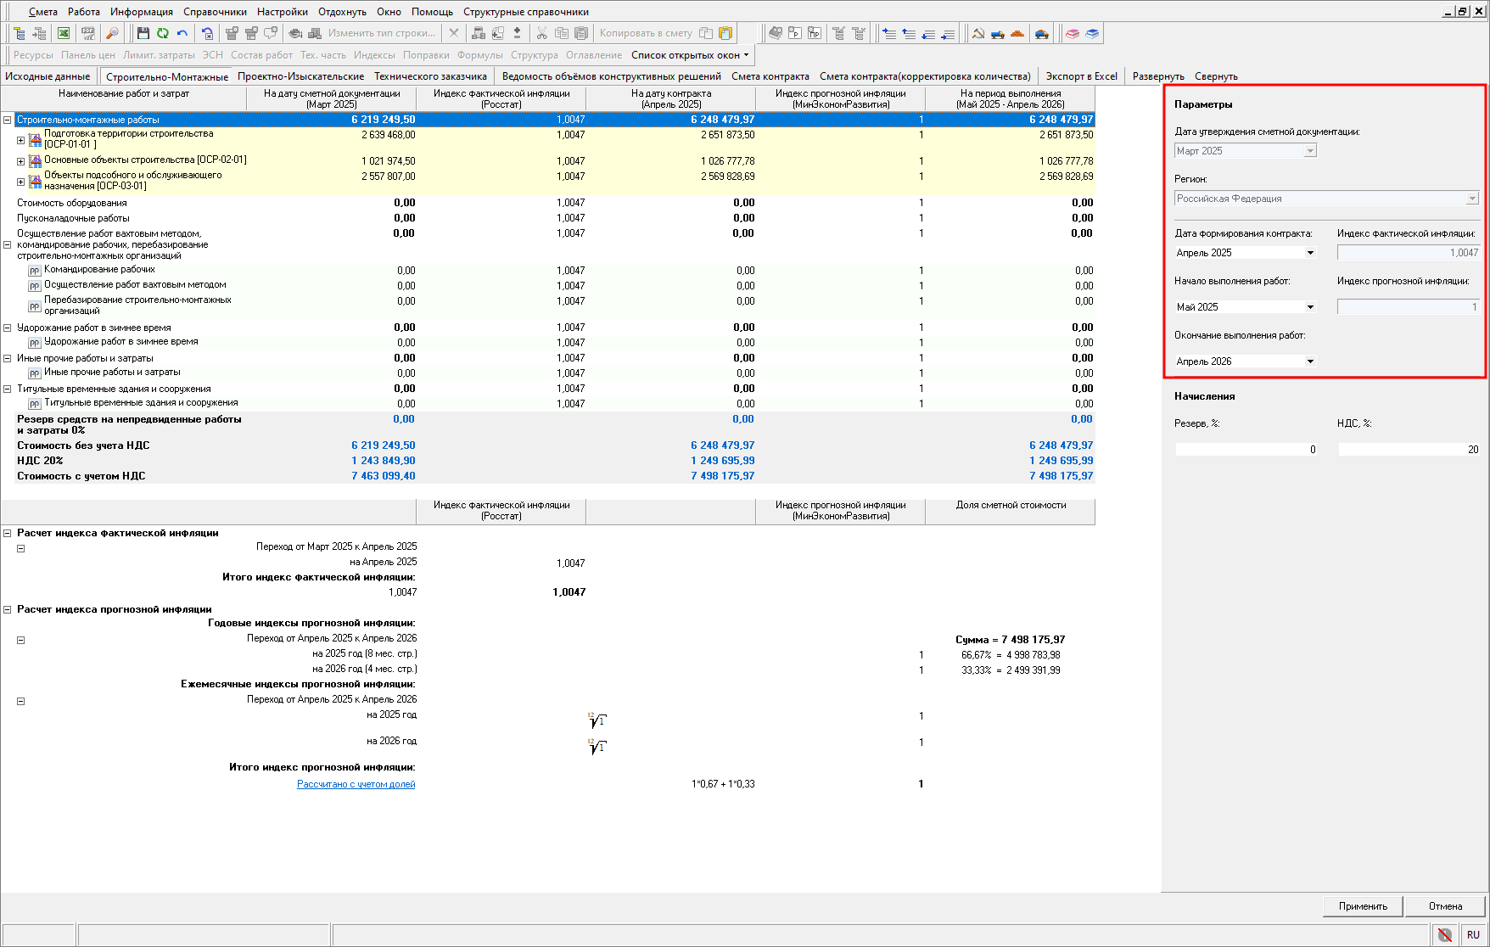Click the НДС percent input field
This screenshot has height=947, width=1490.
1409,450
